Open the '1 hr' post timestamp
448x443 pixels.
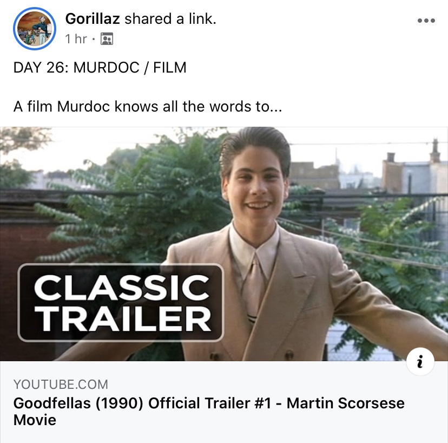76,39
